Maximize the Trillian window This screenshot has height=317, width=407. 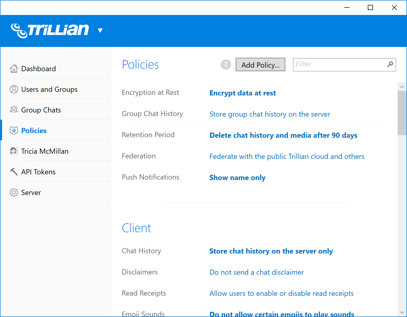click(370, 7)
